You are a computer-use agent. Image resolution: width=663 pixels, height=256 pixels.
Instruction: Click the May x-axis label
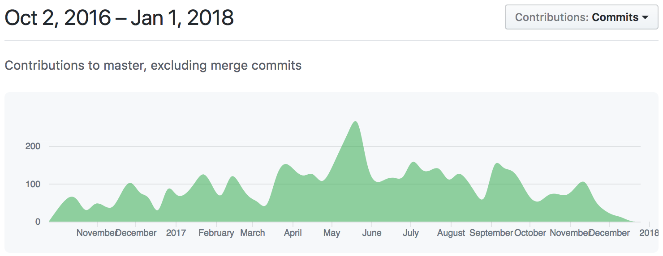332,233
